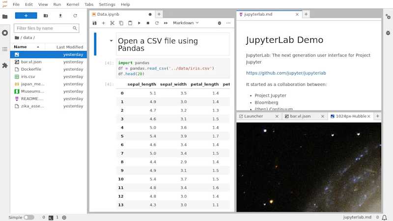393x221 pixels.
Task: Open the Settings menu
Action: coord(107,4)
